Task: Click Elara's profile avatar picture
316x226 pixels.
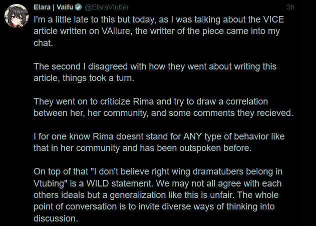Action: tap(15, 15)
